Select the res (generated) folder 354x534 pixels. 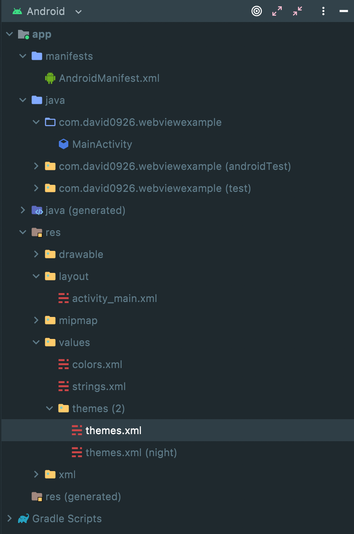[x=83, y=496]
